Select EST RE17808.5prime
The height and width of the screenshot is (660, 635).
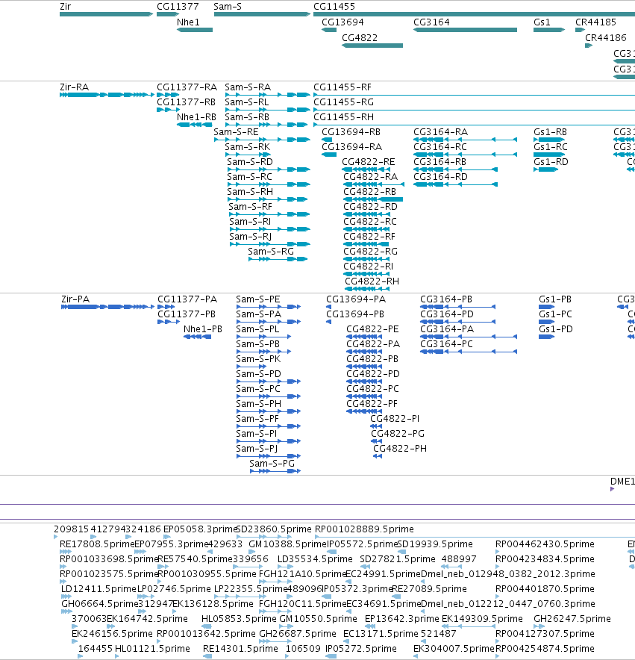tap(97, 544)
